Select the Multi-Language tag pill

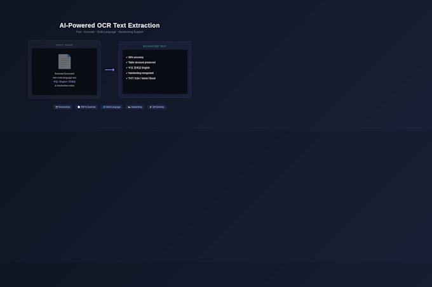click(x=112, y=107)
